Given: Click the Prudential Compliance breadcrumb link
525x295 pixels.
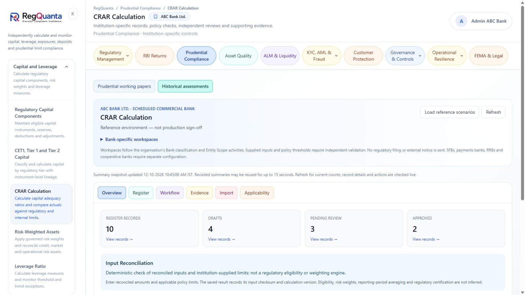Looking at the screenshot, I should [140, 8].
